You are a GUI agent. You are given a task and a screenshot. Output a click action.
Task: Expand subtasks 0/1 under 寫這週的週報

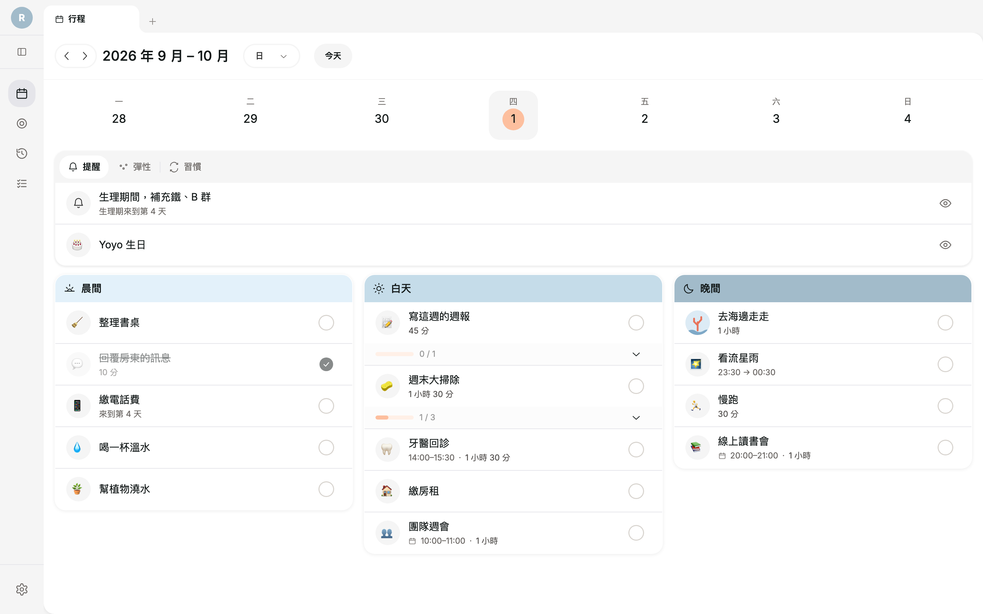coord(636,354)
